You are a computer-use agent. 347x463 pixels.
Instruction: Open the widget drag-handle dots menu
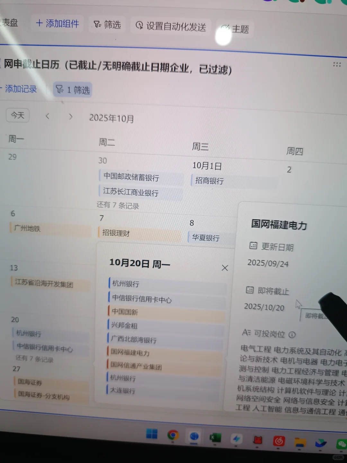click(337, 65)
